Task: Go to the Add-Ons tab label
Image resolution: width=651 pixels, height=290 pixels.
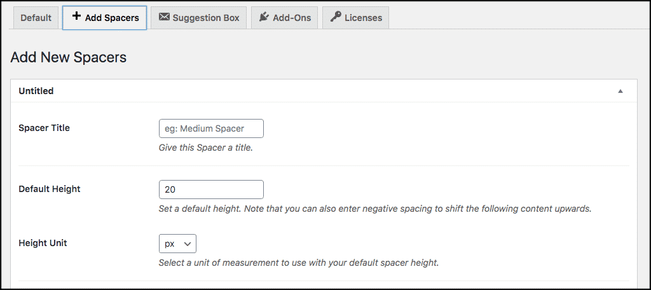Action: pyautogui.click(x=292, y=18)
